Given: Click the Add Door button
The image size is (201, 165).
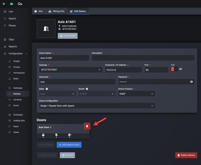Looking at the screenshot, I should [46, 145].
